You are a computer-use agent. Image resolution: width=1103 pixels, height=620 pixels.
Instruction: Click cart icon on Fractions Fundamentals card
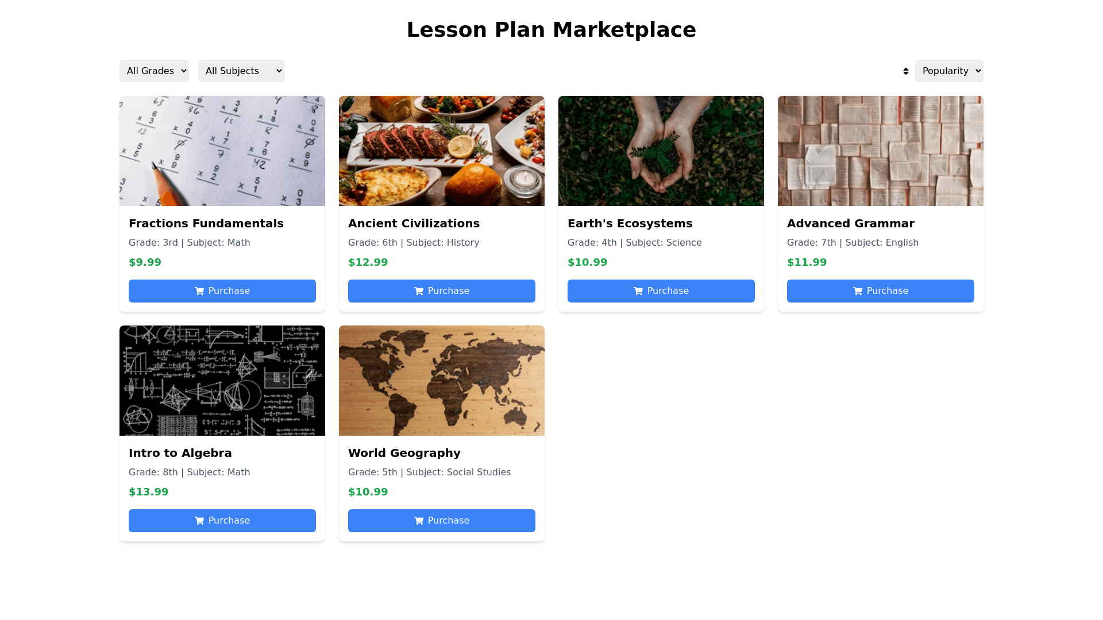click(199, 291)
